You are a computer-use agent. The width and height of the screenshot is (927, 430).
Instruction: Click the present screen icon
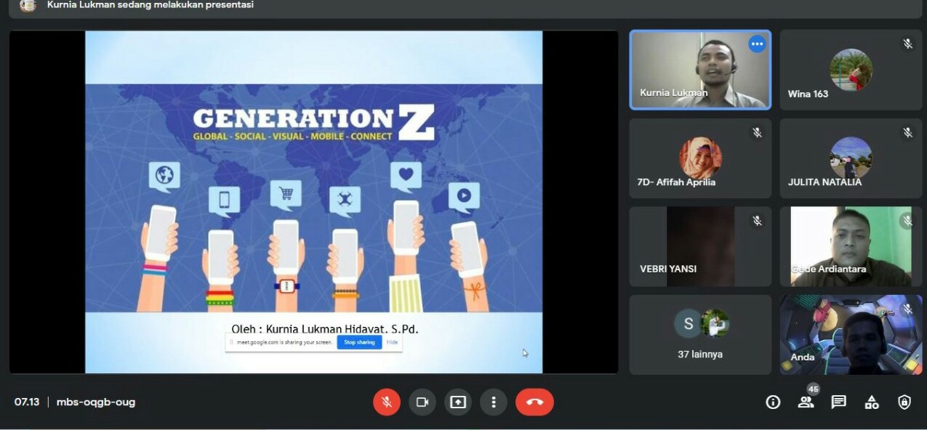(x=458, y=402)
